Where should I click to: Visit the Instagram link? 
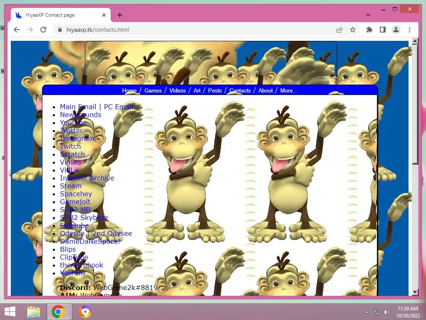[77, 138]
